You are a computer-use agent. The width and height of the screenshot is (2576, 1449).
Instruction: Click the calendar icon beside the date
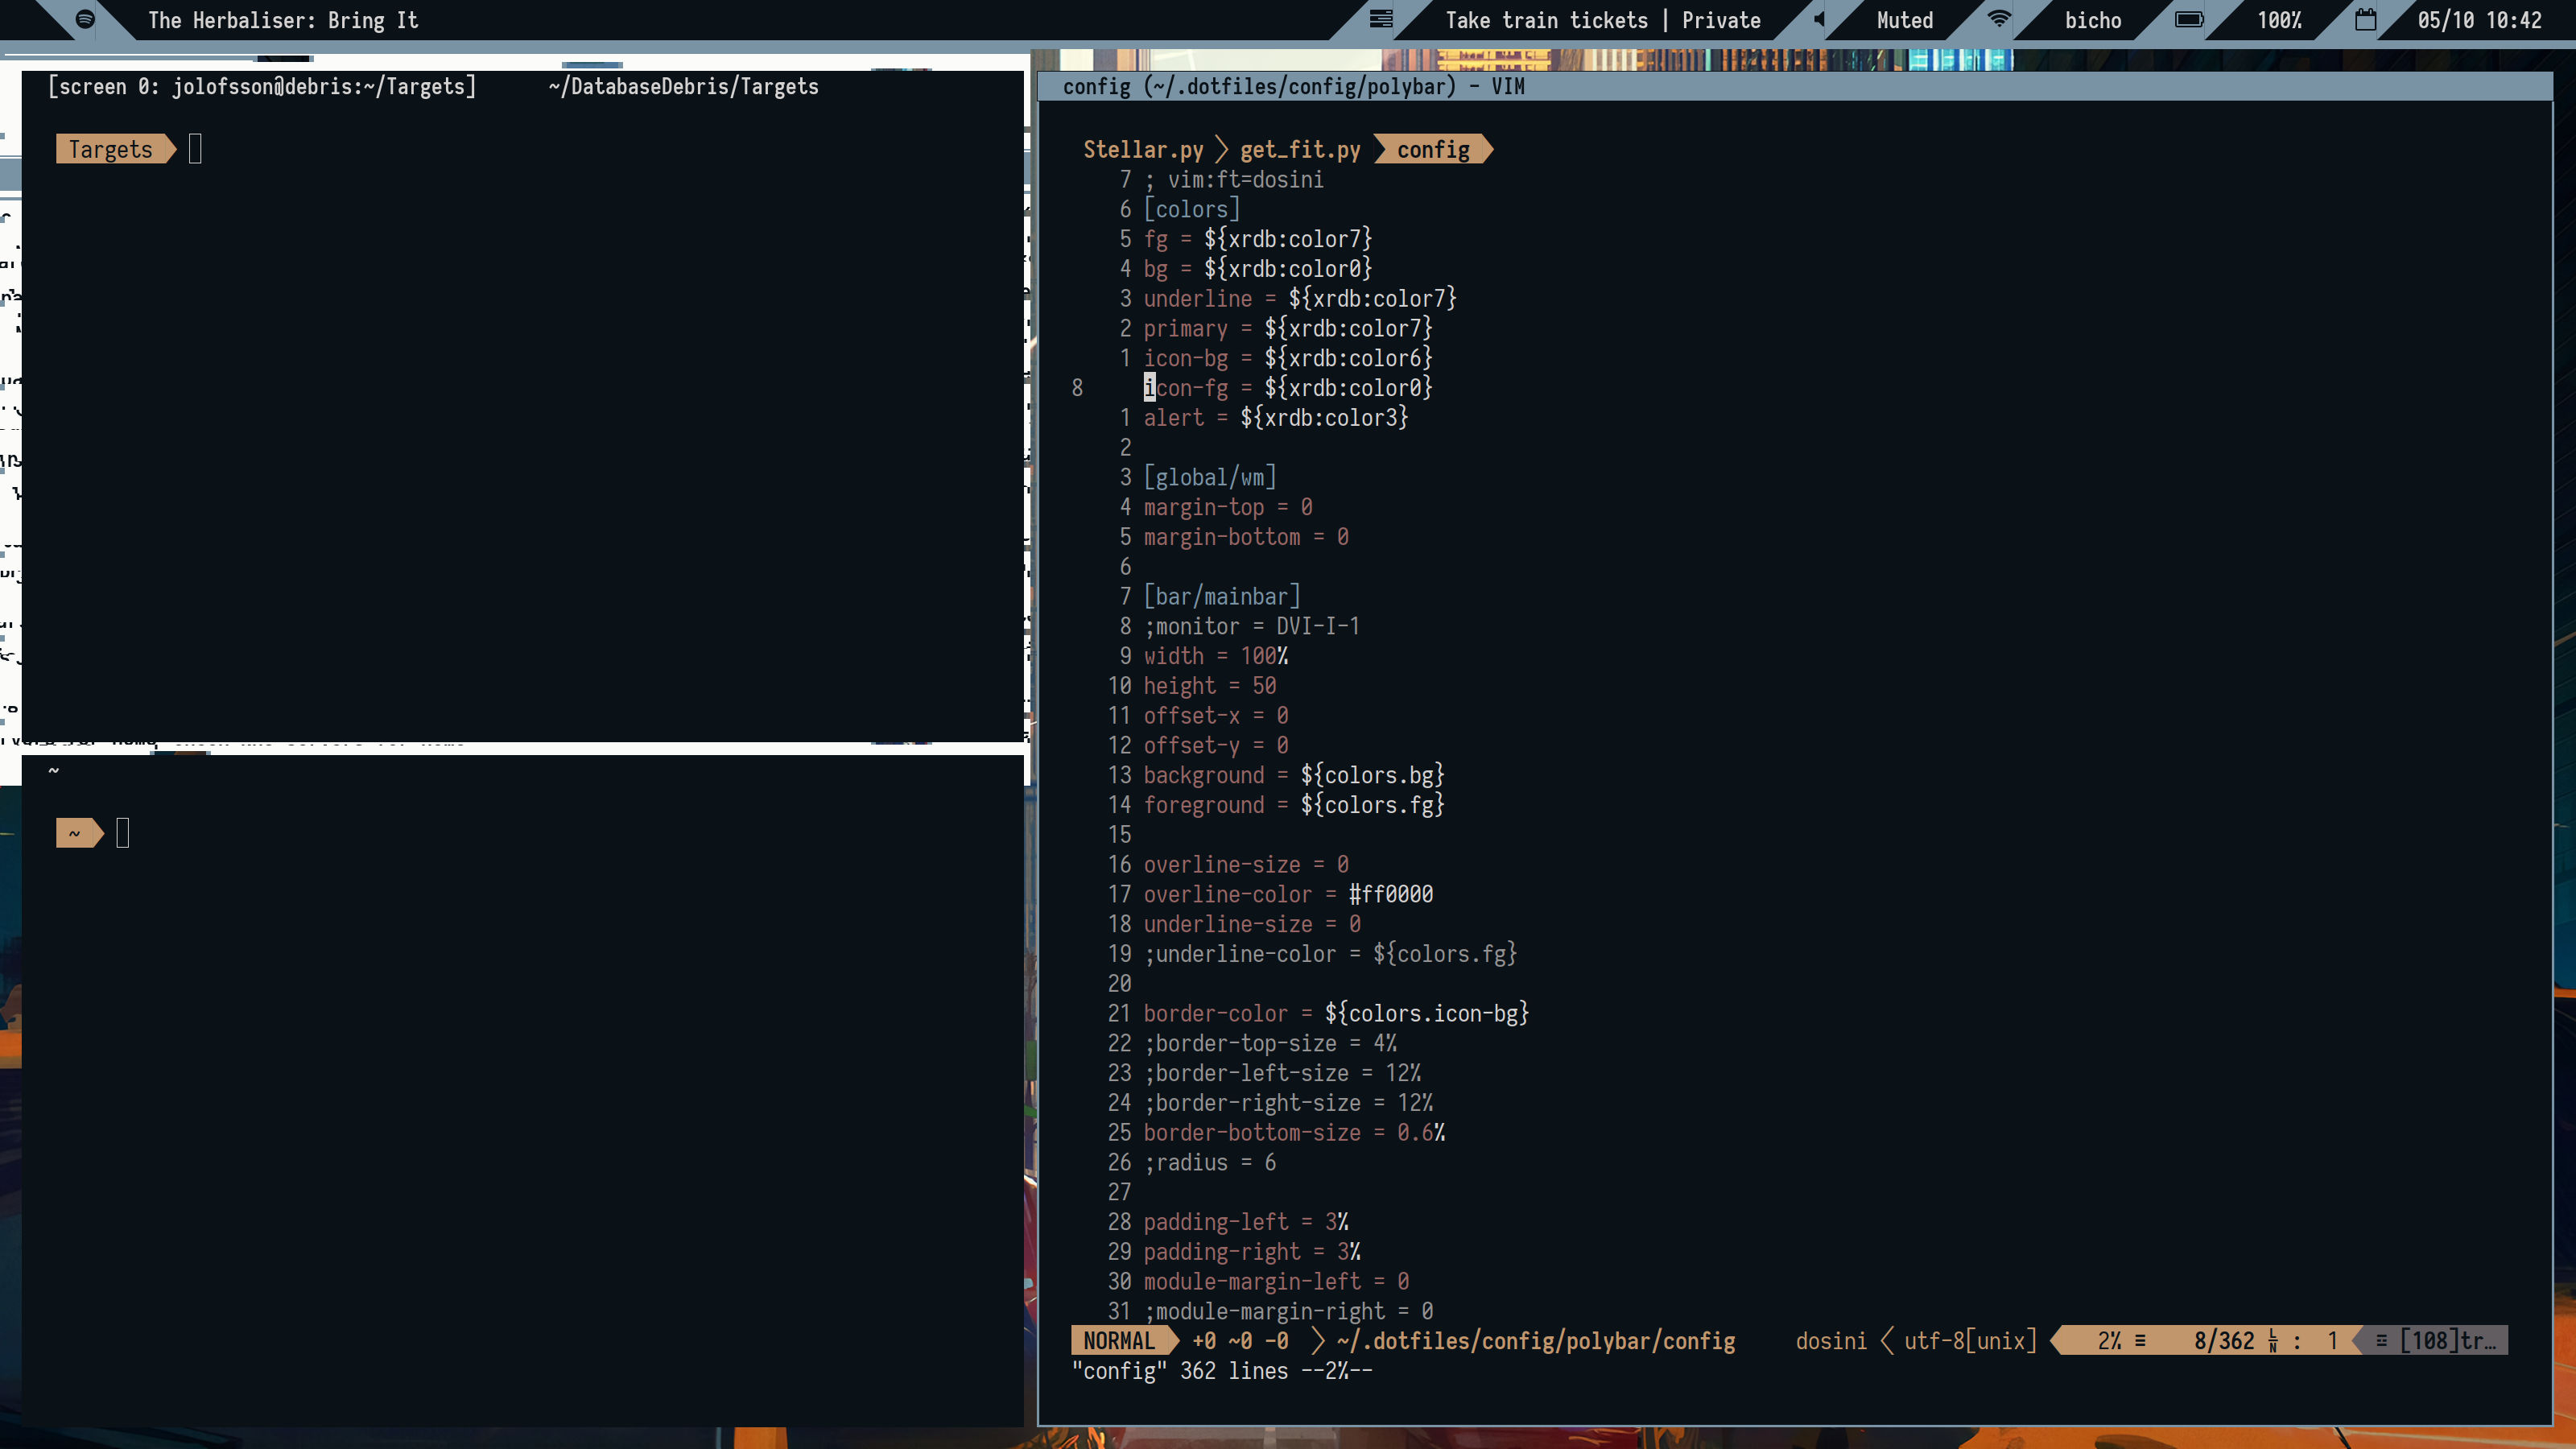[x=2365, y=19]
